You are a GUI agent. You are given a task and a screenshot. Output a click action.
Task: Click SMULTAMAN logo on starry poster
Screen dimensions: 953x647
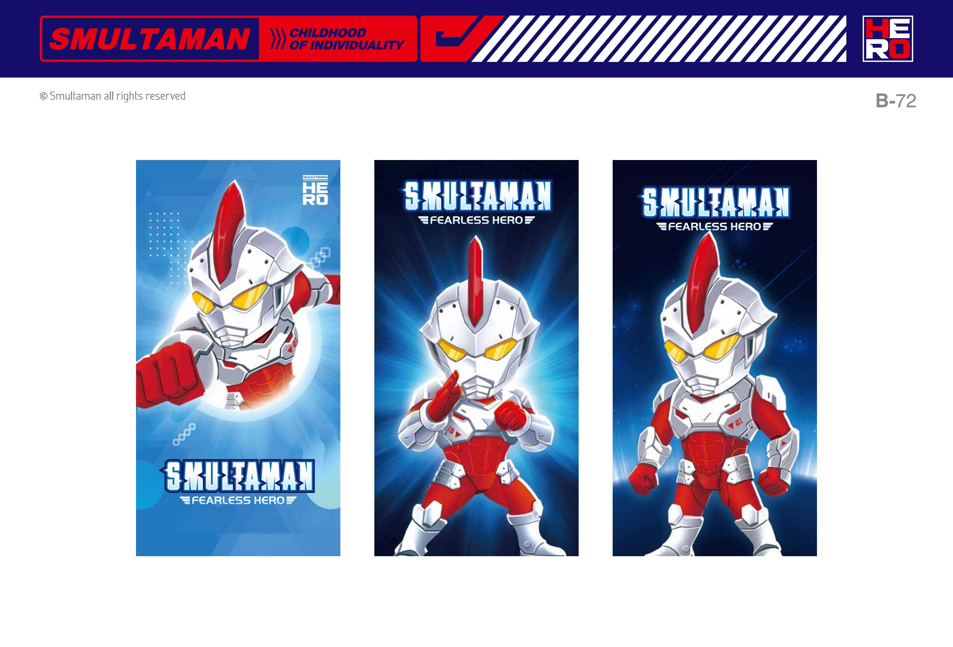click(714, 202)
